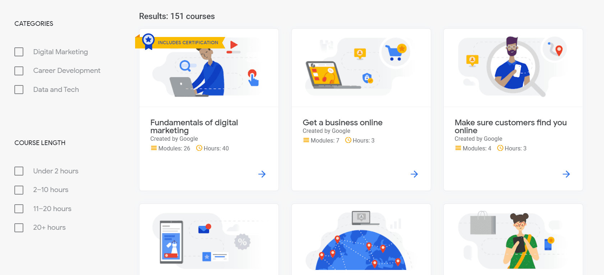
Task: Click modules icon under Make sure customers find you online
Action: (x=458, y=148)
